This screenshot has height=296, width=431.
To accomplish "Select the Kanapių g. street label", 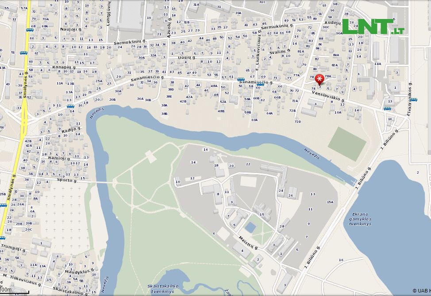I will coord(64,67).
